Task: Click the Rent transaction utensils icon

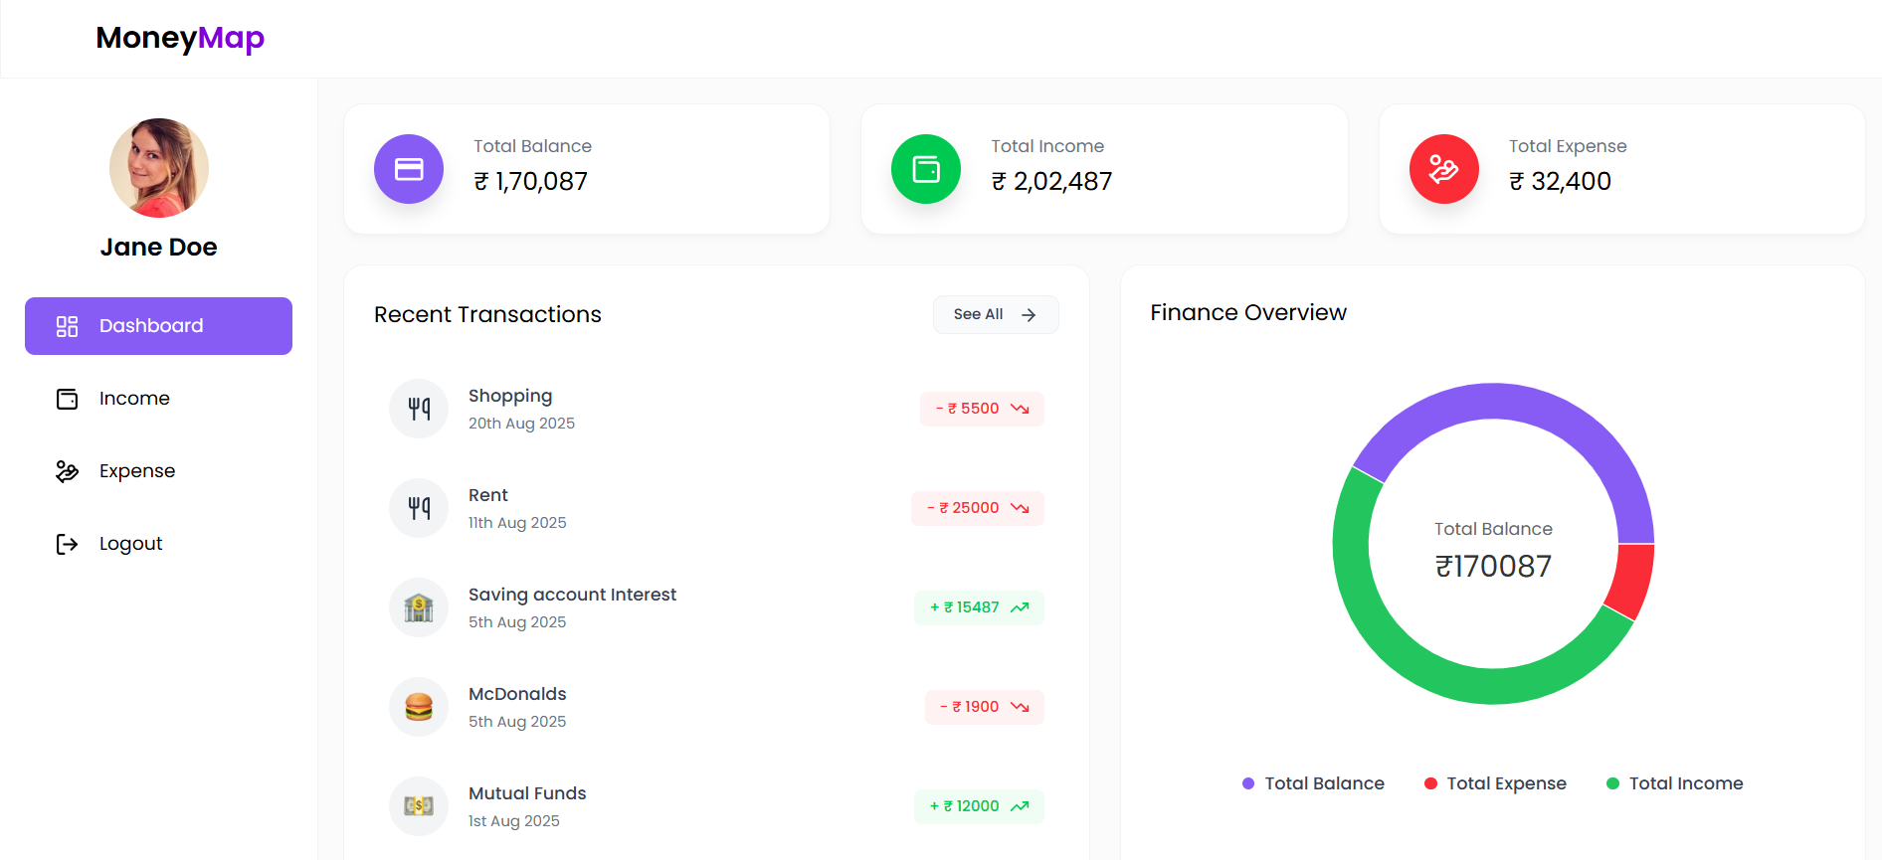Action: click(x=419, y=508)
